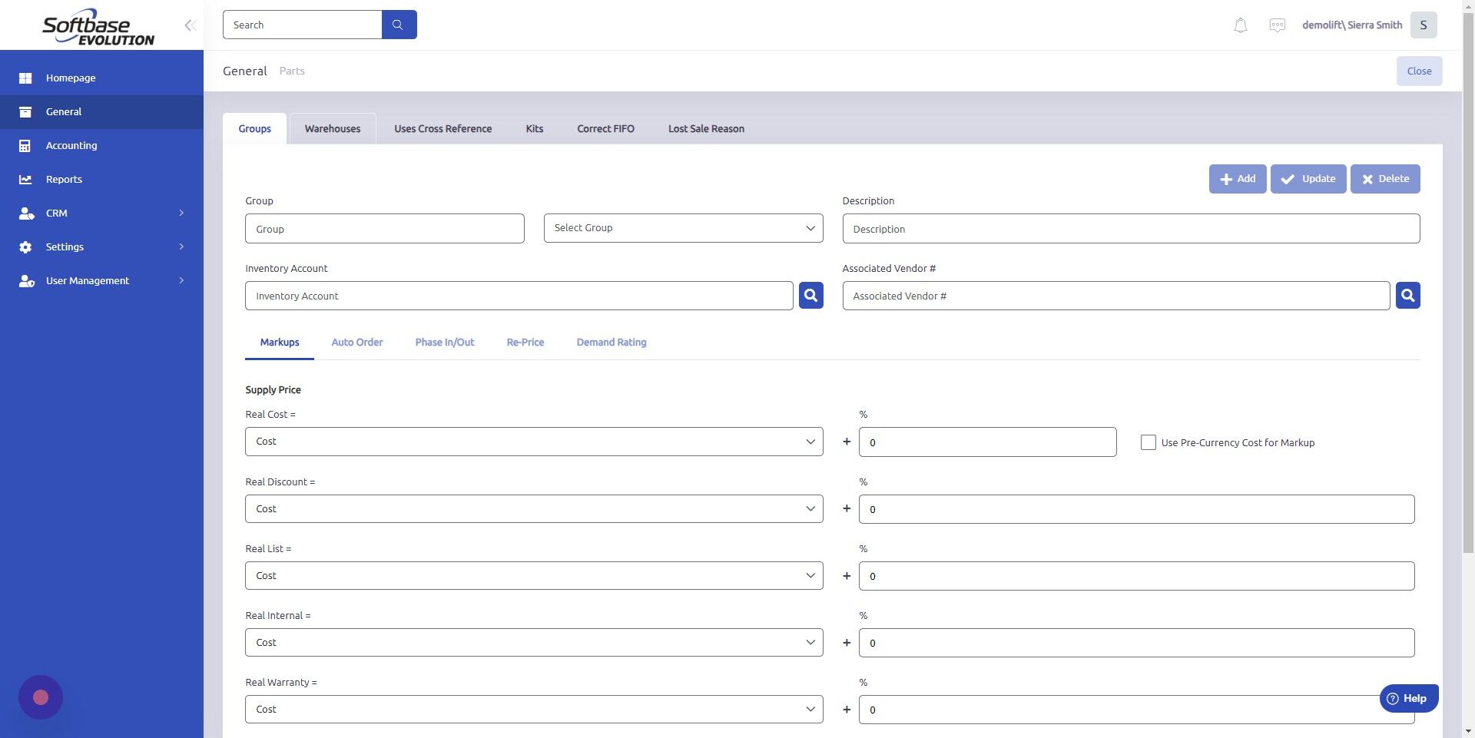Click inside the Description input field
1475x738 pixels.
coord(1131,228)
